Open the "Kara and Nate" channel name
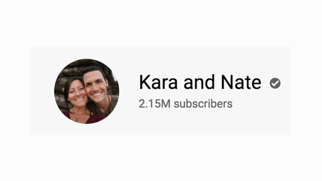 click(x=200, y=82)
